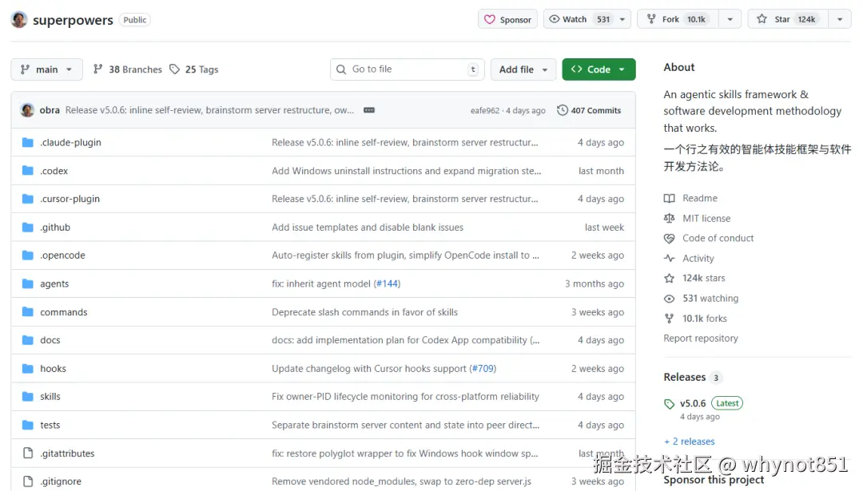863x491 pixels.
Task: Open the main branch selector
Action: (47, 69)
